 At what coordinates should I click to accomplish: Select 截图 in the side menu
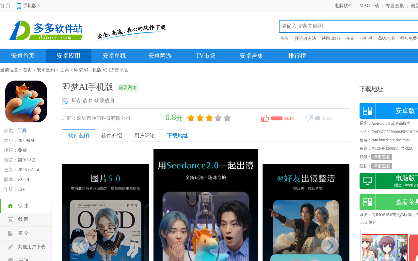pyautogui.click(x=26, y=220)
